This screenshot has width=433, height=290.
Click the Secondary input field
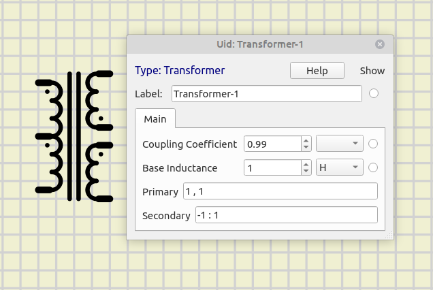(x=286, y=215)
